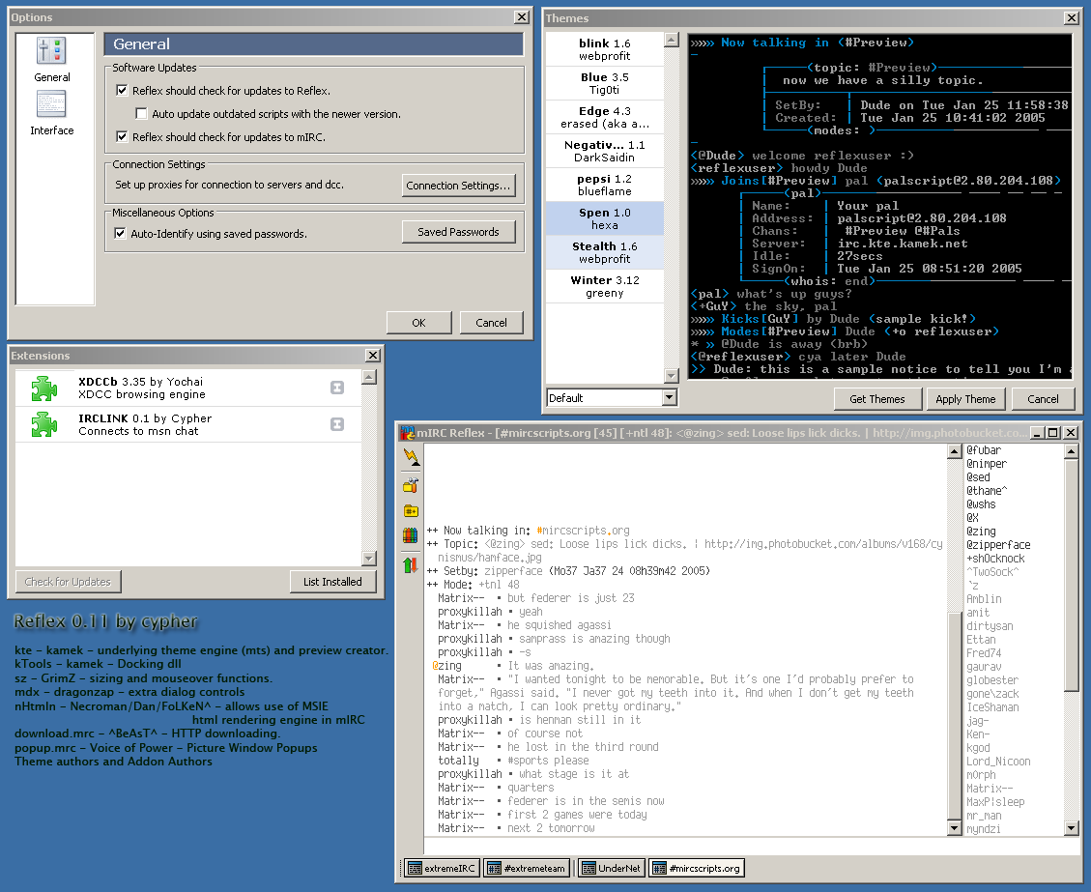Select IceShaman in the nicklist

[x=992, y=706]
